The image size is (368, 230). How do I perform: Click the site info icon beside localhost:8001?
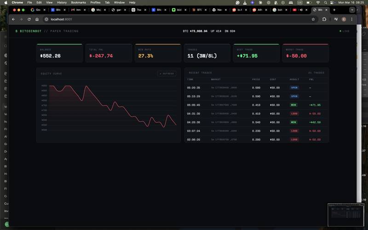click(46, 19)
